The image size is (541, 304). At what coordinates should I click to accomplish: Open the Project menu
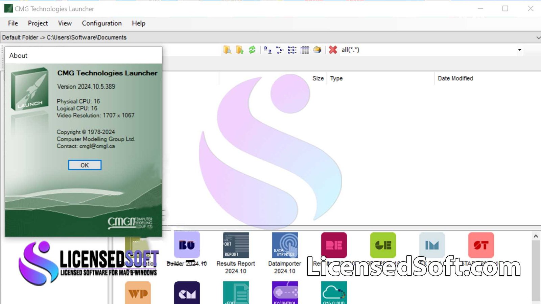click(x=38, y=23)
